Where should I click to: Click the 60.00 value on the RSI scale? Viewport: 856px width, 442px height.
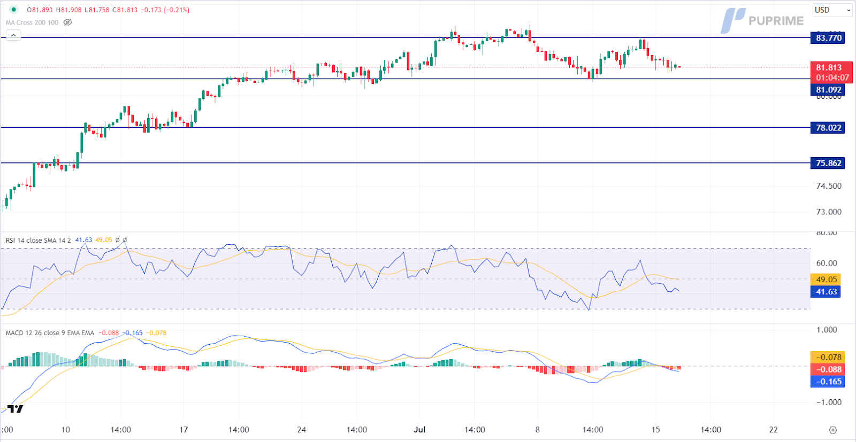827,263
